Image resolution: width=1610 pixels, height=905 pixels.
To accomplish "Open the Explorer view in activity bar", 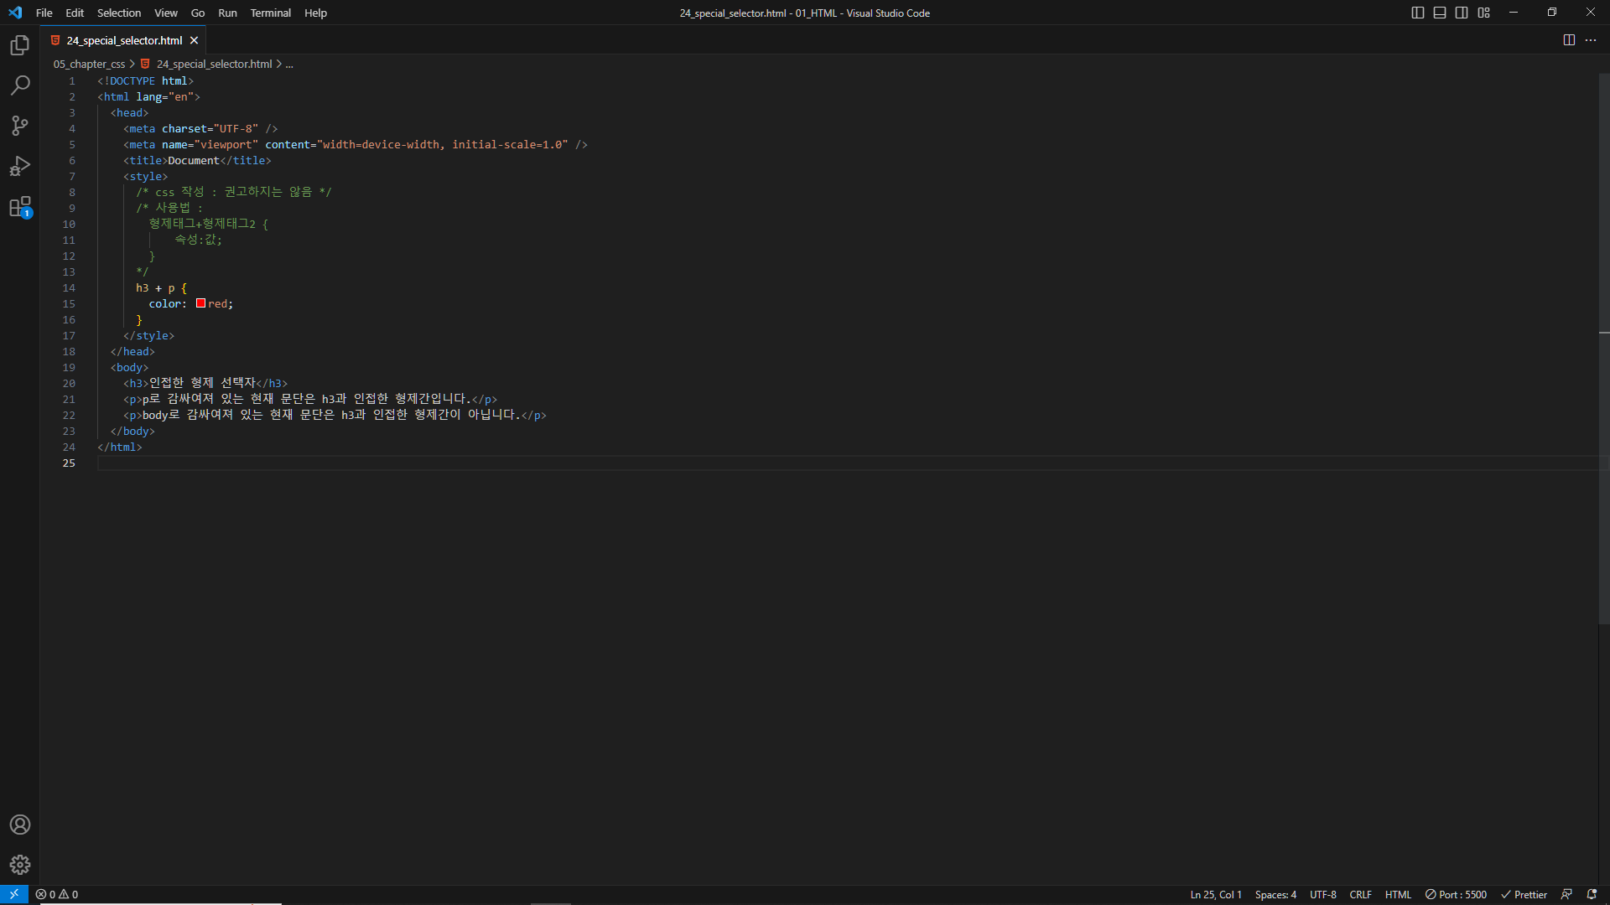I will [20, 45].
